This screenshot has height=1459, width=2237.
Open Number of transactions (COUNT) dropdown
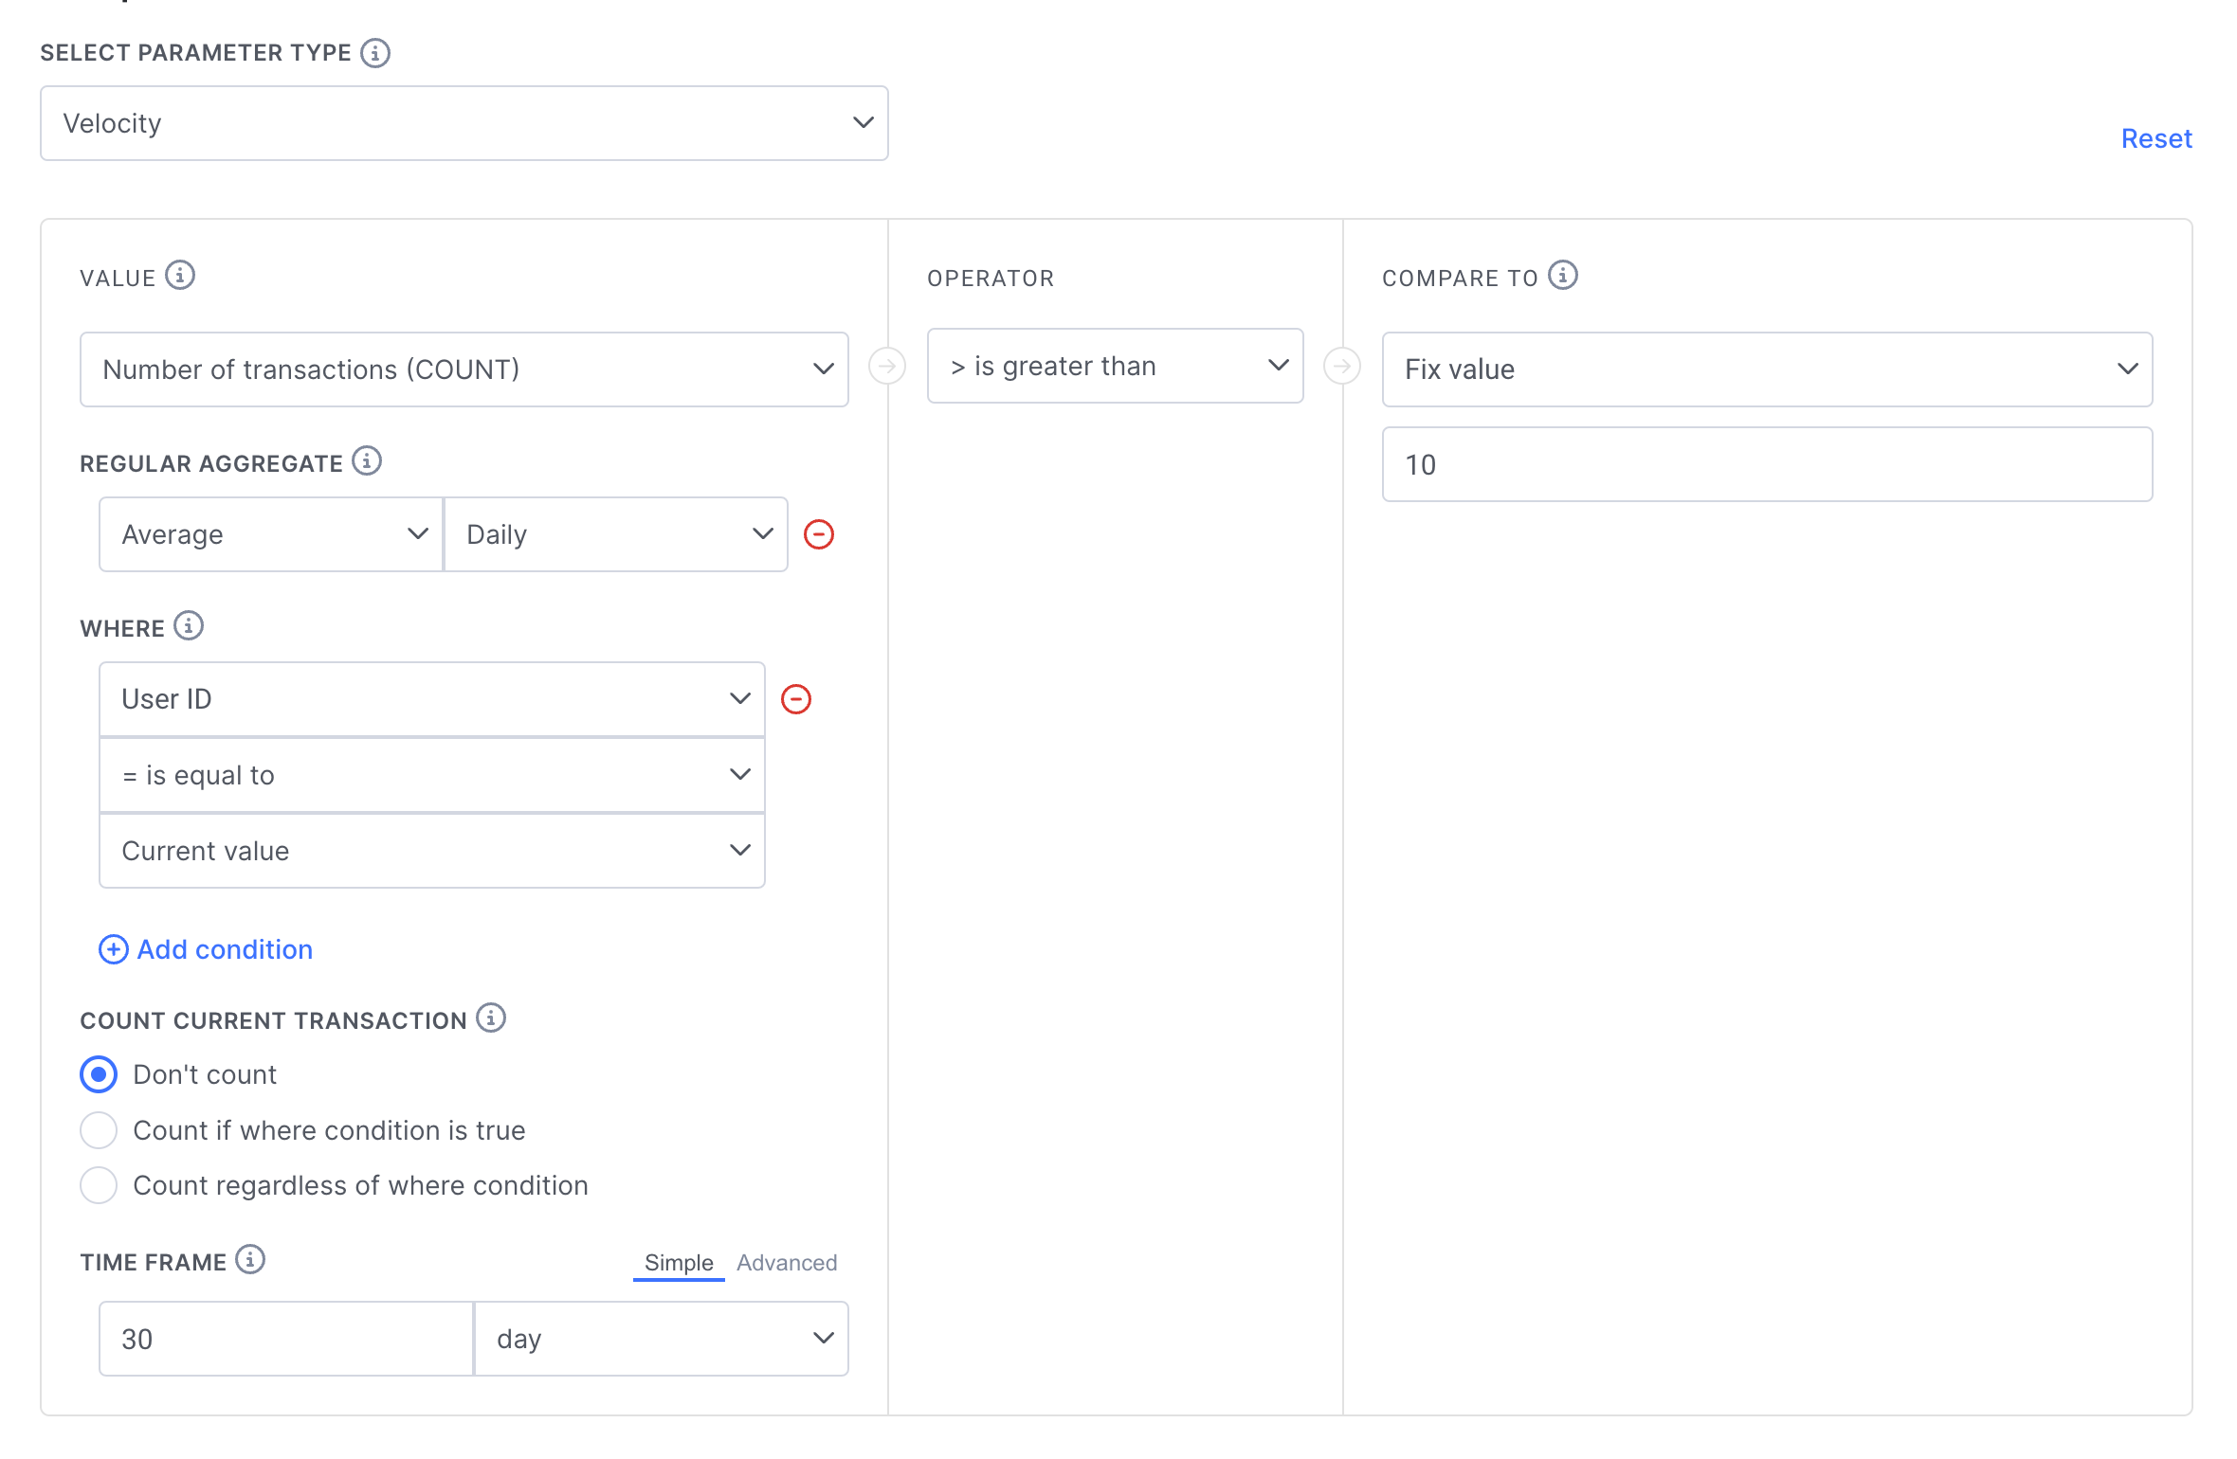coord(464,369)
